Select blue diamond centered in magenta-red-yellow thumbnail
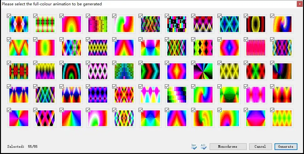This screenshot has height=154, width=304. [229, 48]
